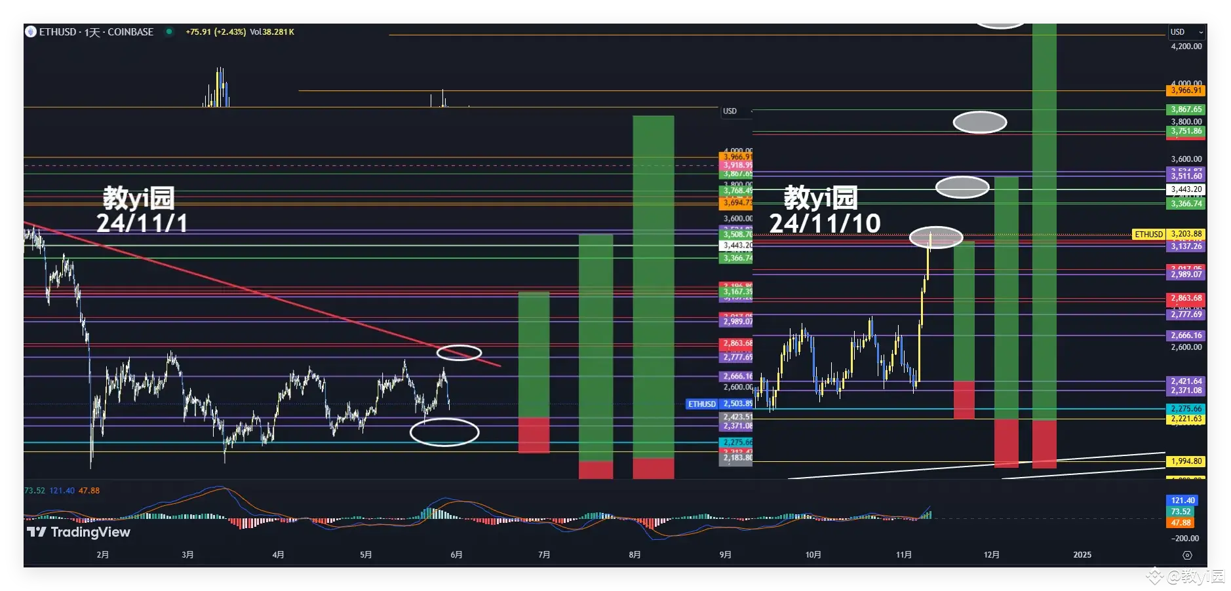Click the 5月 label on time axis
The height and width of the screenshot is (591, 1231).
[366, 555]
